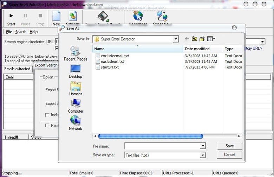Open the Search menu
274x177 pixels.
(21, 32)
